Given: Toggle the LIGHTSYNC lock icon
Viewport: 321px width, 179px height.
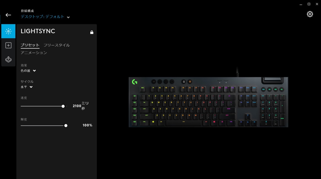Looking at the screenshot, I should [92, 32].
